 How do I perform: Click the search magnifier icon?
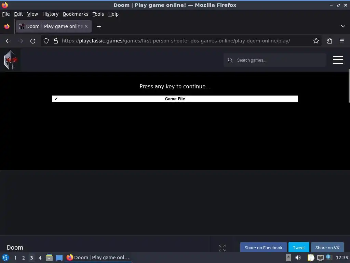click(x=230, y=60)
